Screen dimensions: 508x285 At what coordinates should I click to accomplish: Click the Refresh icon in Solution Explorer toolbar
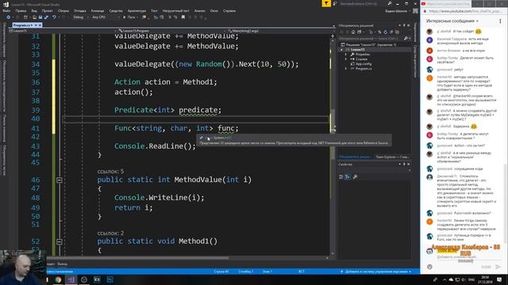[385, 32]
